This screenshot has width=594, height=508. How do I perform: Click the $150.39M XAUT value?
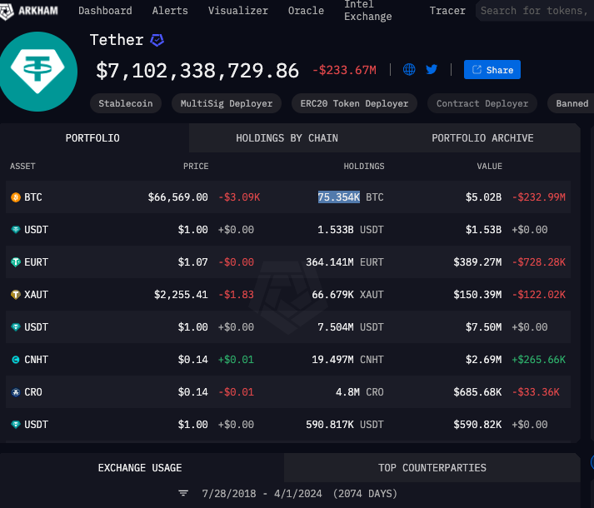coord(477,295)
